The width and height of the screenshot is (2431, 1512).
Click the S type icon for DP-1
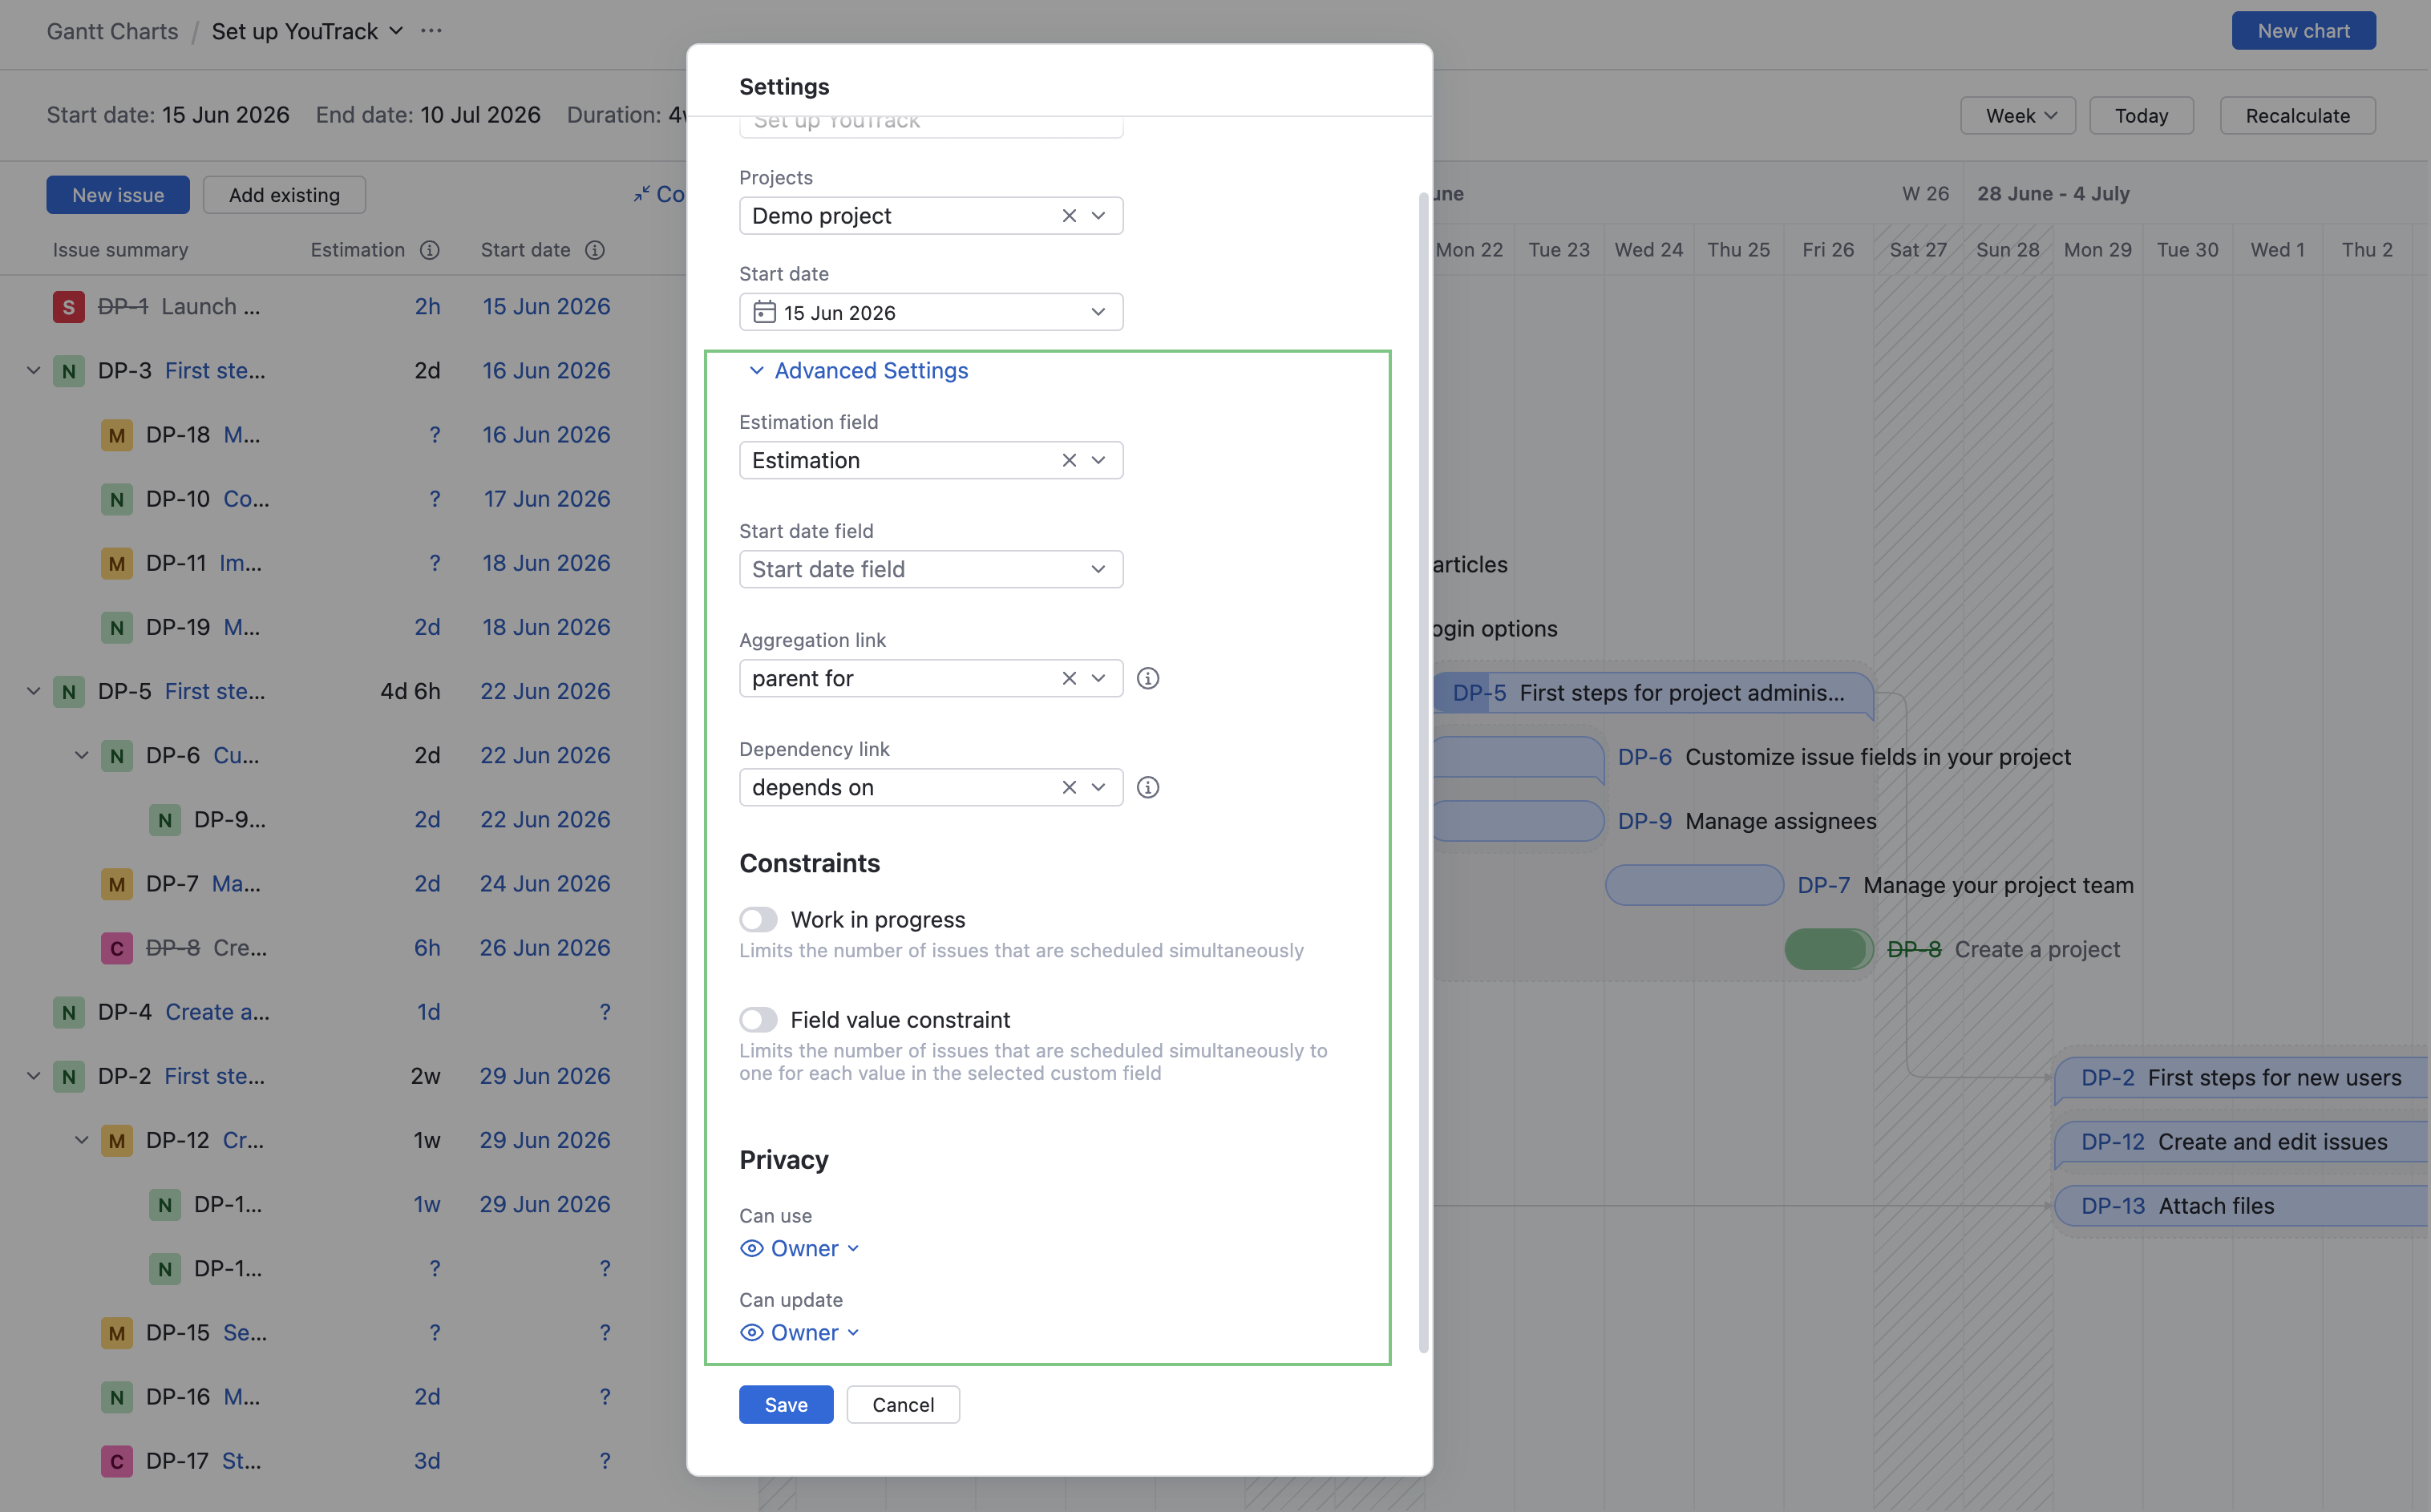coord(68,307)
